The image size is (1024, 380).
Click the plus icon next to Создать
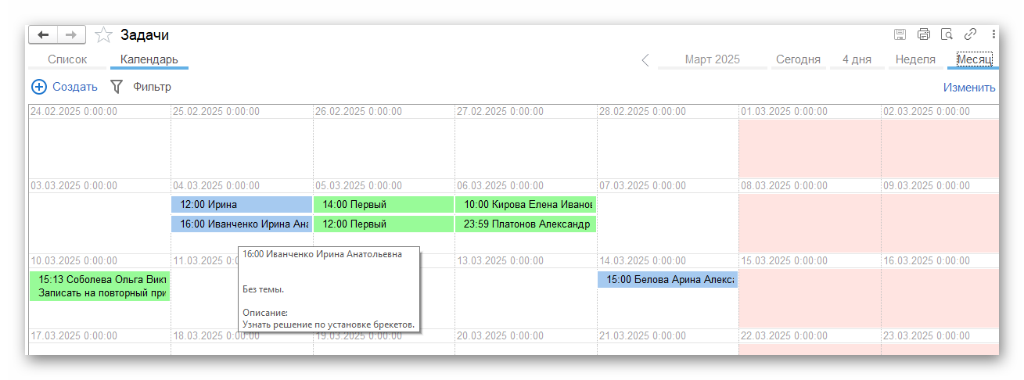(x=39, y=87)
